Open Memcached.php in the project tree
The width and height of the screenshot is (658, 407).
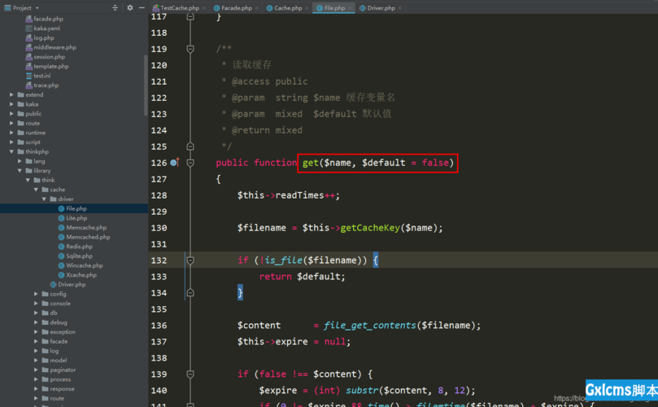[88, 238]
